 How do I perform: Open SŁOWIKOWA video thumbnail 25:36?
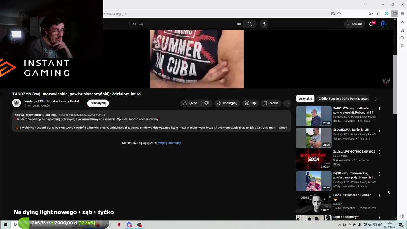click(314, 138)
